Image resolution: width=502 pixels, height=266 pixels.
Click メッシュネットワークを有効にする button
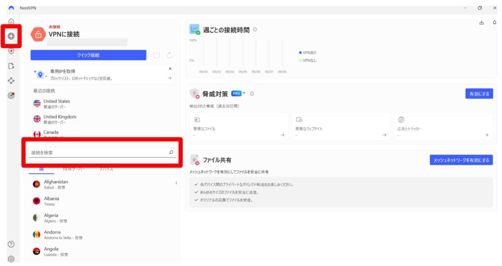461,160
